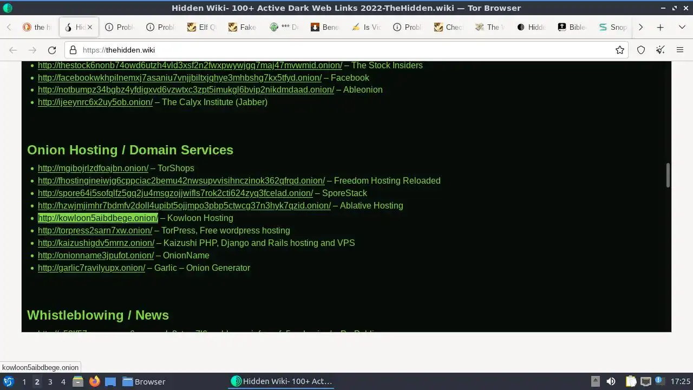Open a new tab with plus button
Screen dimensions: 693x390
(x=660, y=27)
